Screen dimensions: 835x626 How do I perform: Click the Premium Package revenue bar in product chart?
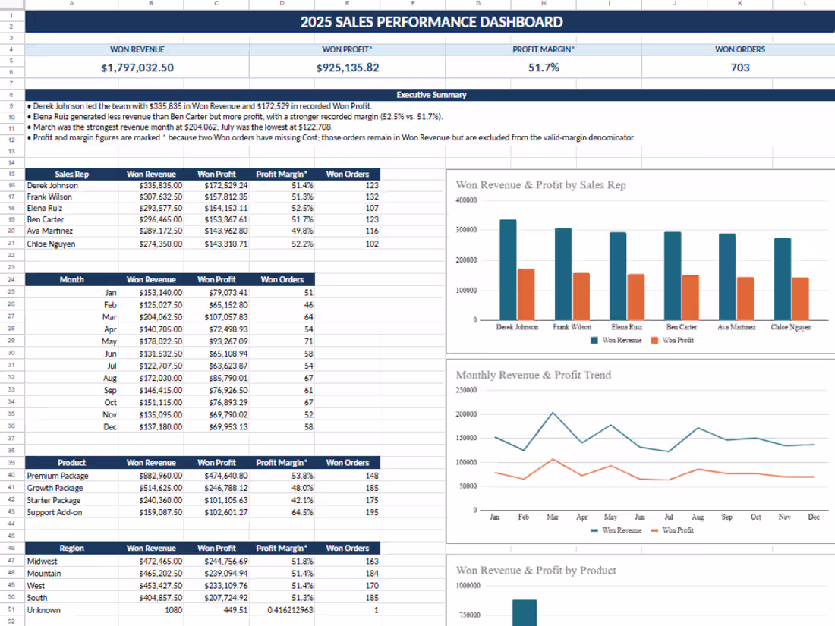click(525, 612)
